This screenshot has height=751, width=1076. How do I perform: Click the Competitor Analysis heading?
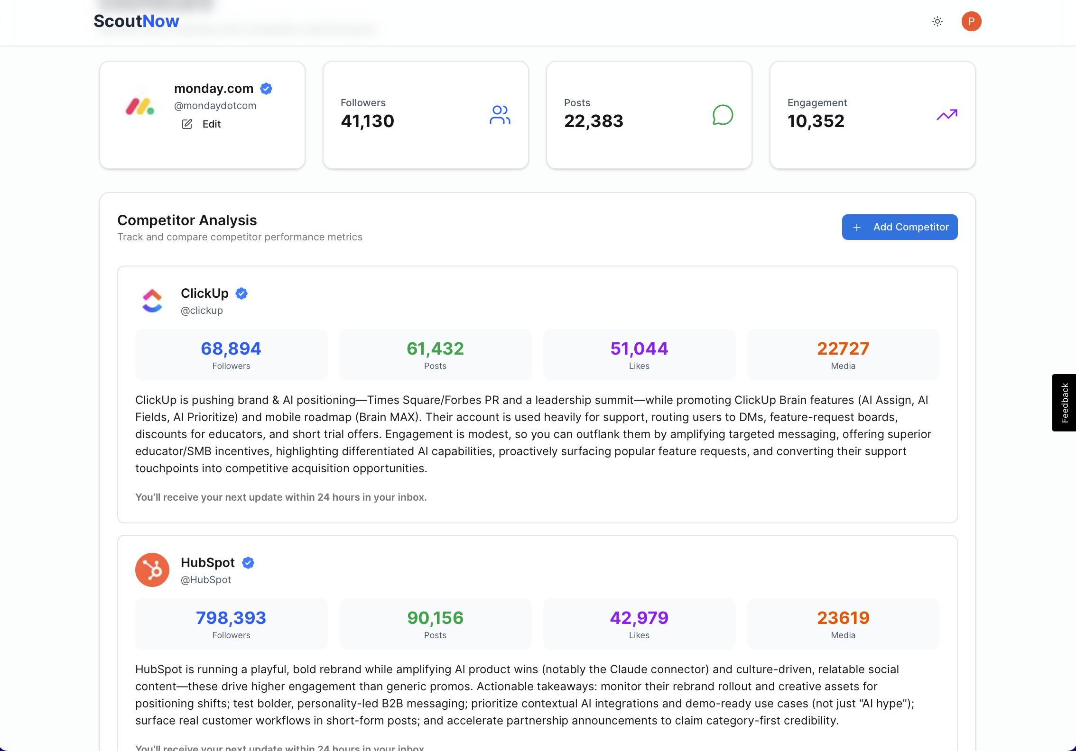click(187, 220)
